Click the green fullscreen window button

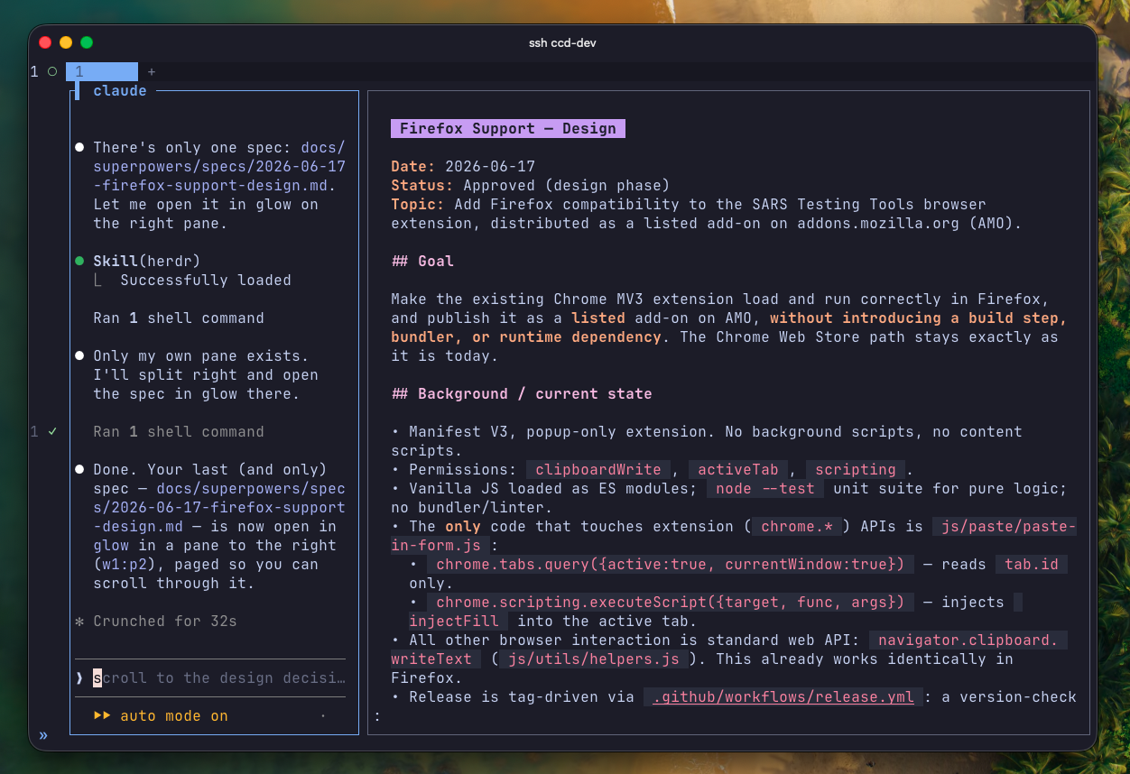coord(87,42)
